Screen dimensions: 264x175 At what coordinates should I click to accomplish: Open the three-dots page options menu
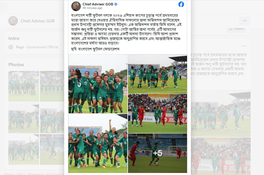pyautogui.click(x=244, y=21)
